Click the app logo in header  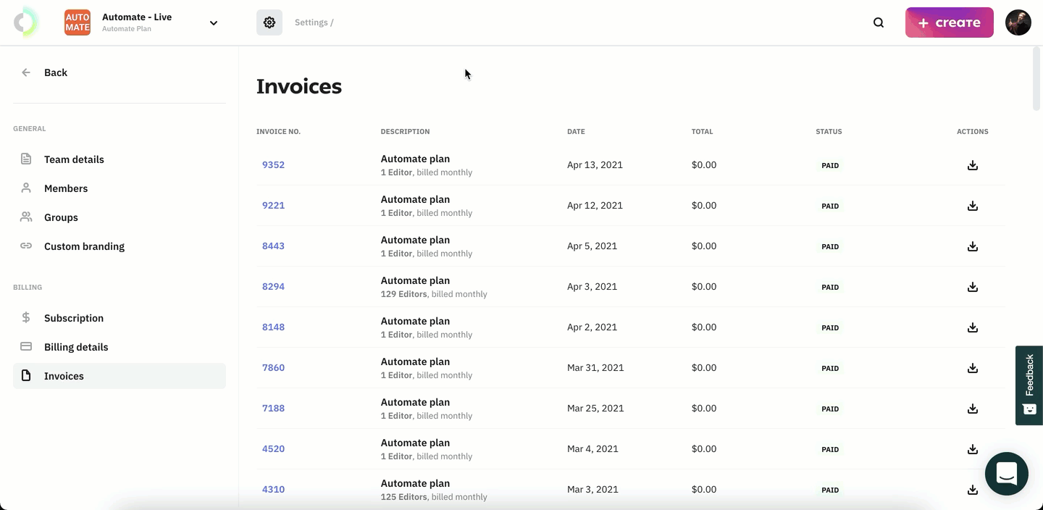pyautogui.click(x=27, y=22)
